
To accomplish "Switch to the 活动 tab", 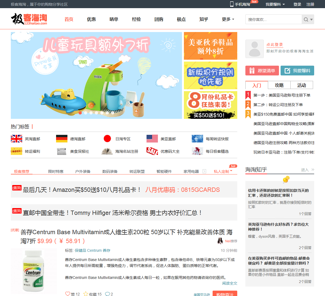I will tap(302, 85).
